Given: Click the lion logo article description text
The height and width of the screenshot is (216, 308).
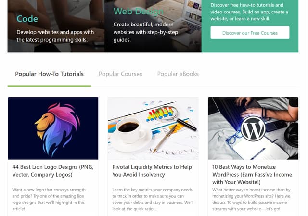Looking at the screenshot, I should tap(49, 199).
